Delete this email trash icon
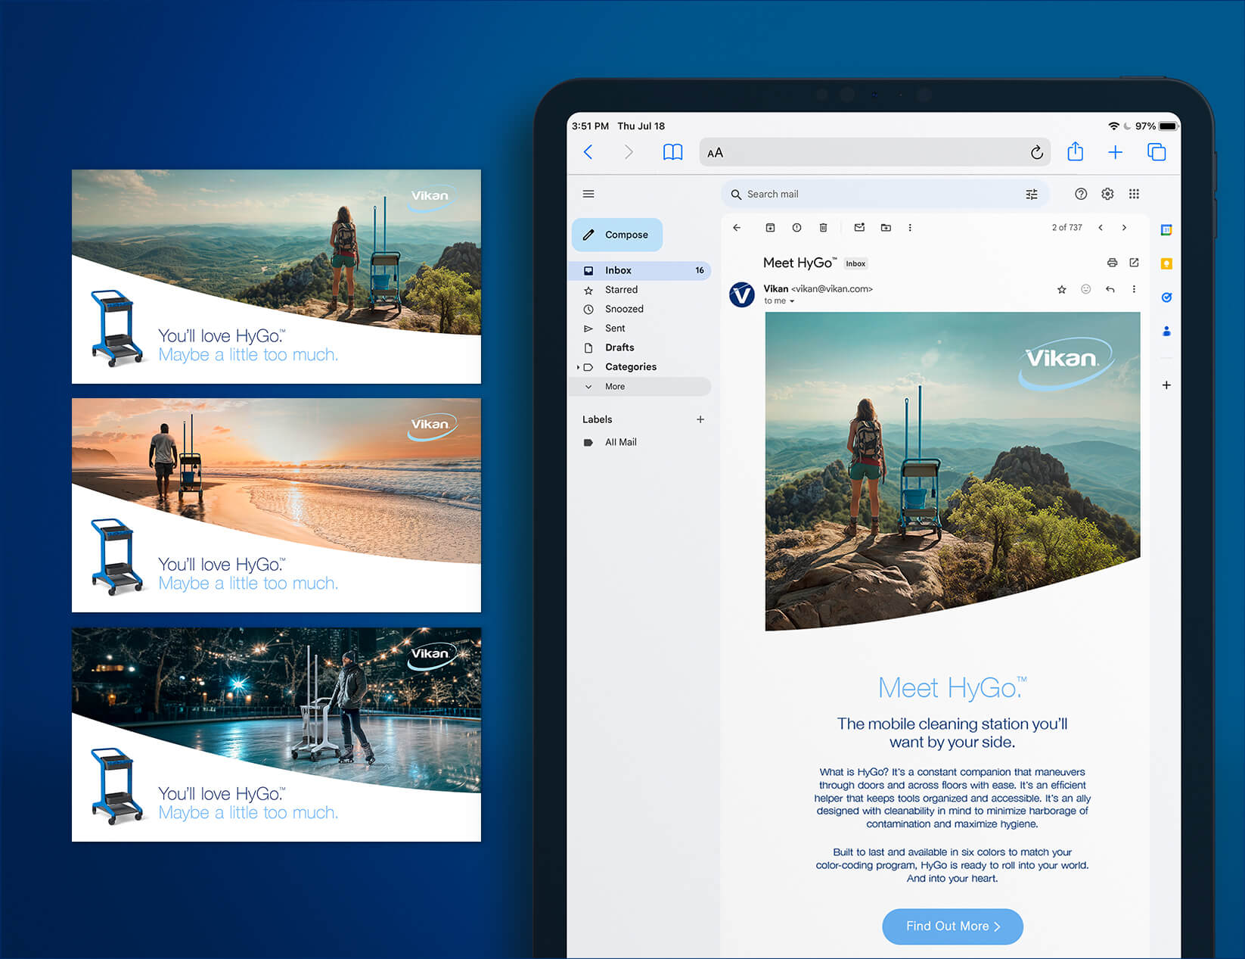The image size is (1245, 959). (x=823, y=228)
